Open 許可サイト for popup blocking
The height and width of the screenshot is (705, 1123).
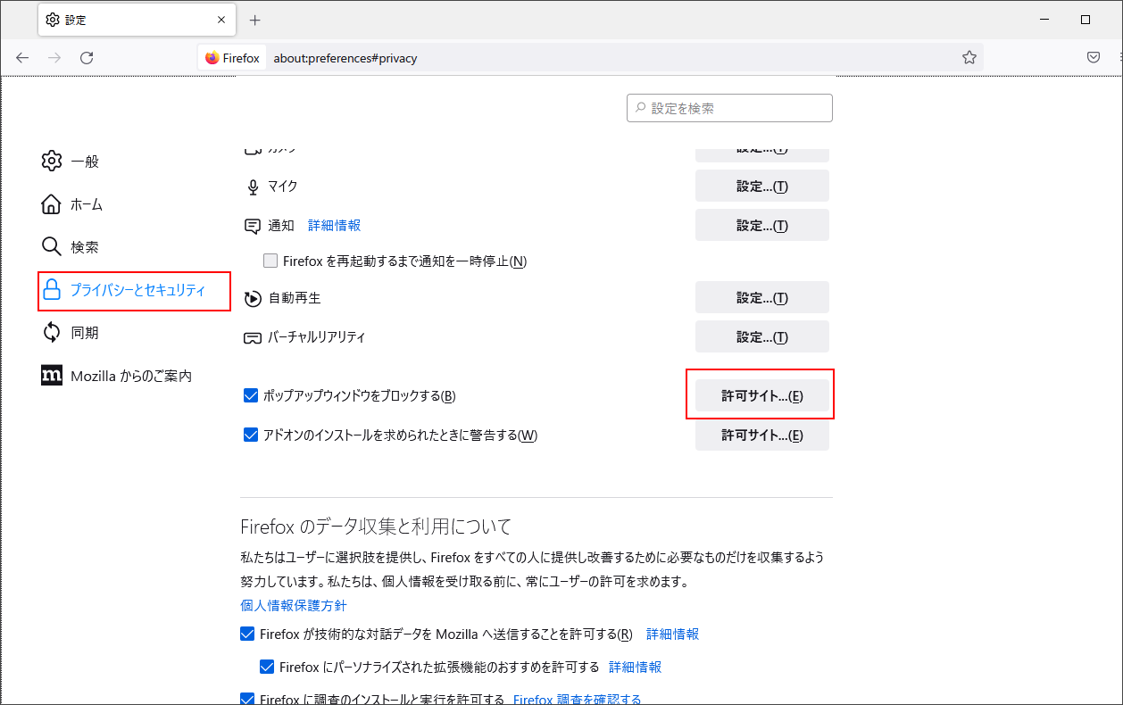pos(761,395)
